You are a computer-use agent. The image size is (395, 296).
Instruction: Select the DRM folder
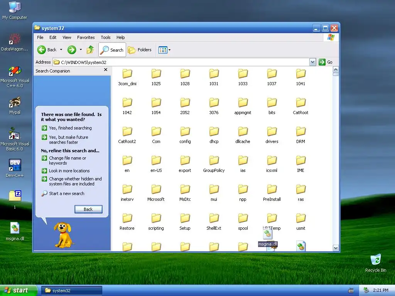[x=300, y=135]
